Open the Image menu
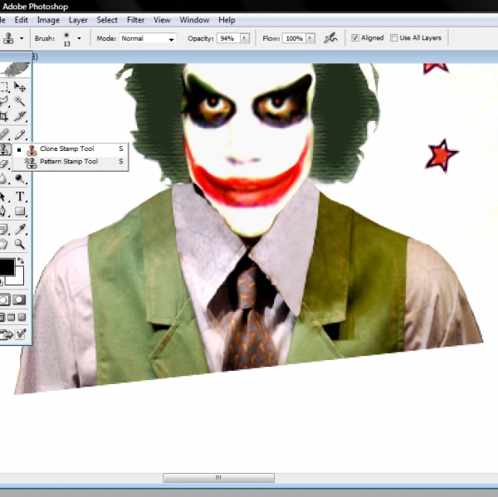The height and width of the screenshot is (497, 498). (x=48, y=20)
